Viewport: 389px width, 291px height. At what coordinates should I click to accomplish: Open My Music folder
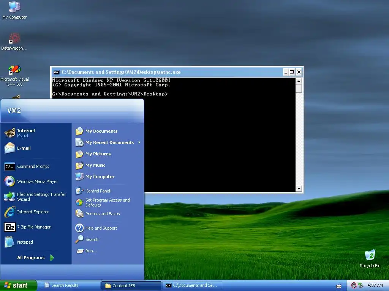point(108,165)
